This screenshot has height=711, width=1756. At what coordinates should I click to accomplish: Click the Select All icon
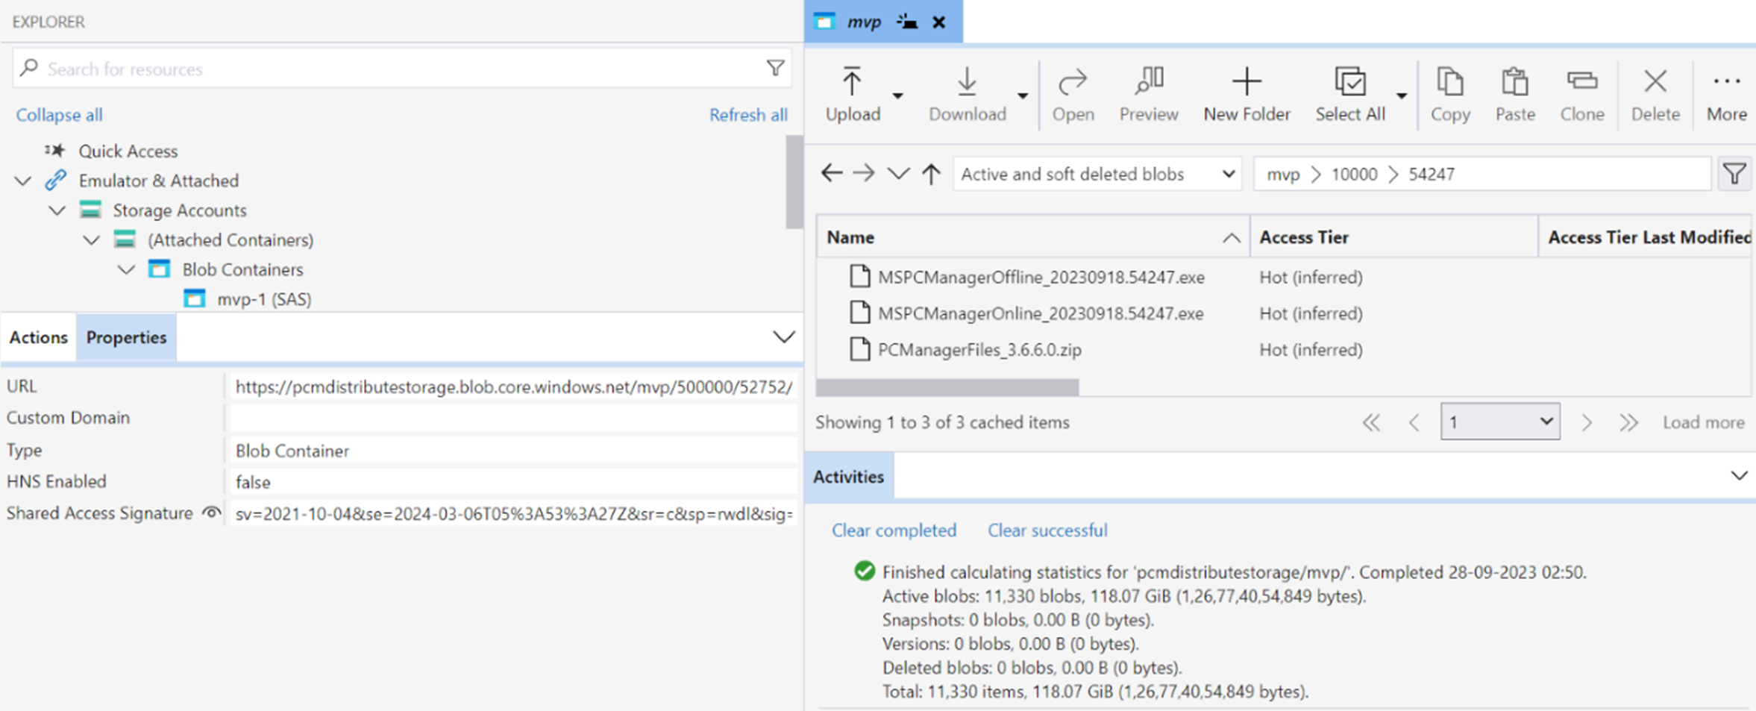[x=1349, y=82]
